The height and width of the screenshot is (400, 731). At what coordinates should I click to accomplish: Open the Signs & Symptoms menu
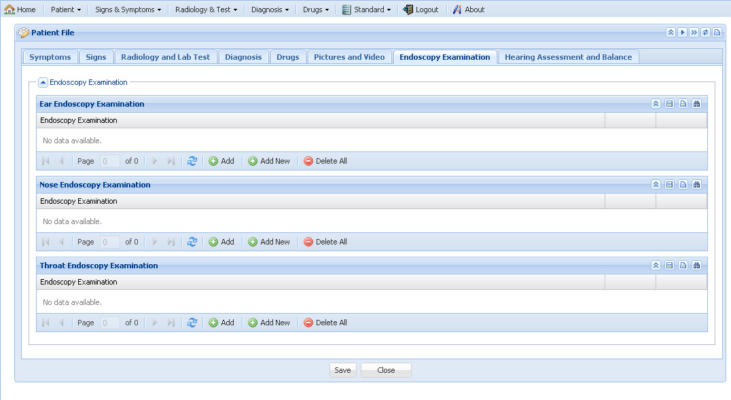click(x=128, y=10)
